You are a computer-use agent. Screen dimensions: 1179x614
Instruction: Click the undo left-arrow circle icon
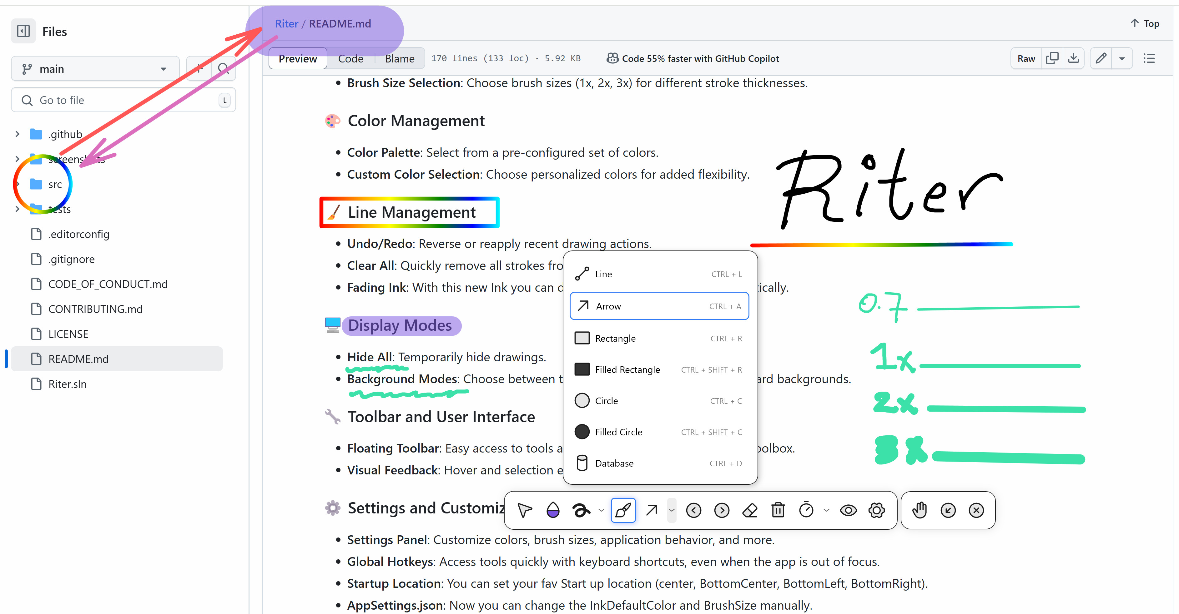[x=693, y=510]
